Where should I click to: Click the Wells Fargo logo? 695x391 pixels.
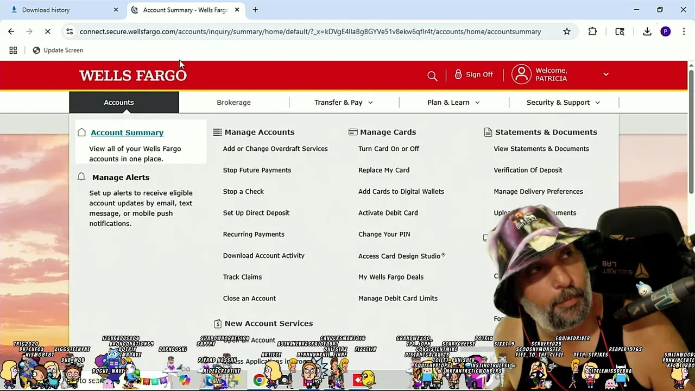133,75
